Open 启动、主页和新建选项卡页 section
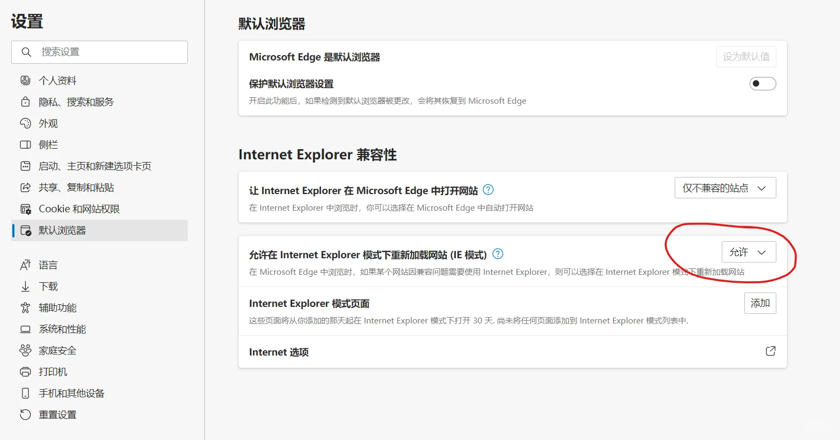This screenshot has width=840, height=440. coord(100,166)
